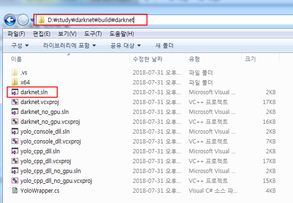The image size is (293, 203).
Task: Click the Visual C# type of YoloWrapper.cs
Action: click(213, 190)
